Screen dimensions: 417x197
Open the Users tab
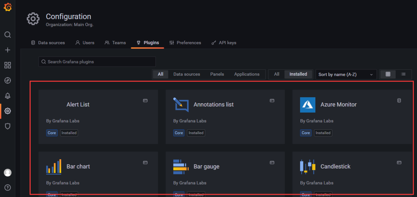(85, 43)
